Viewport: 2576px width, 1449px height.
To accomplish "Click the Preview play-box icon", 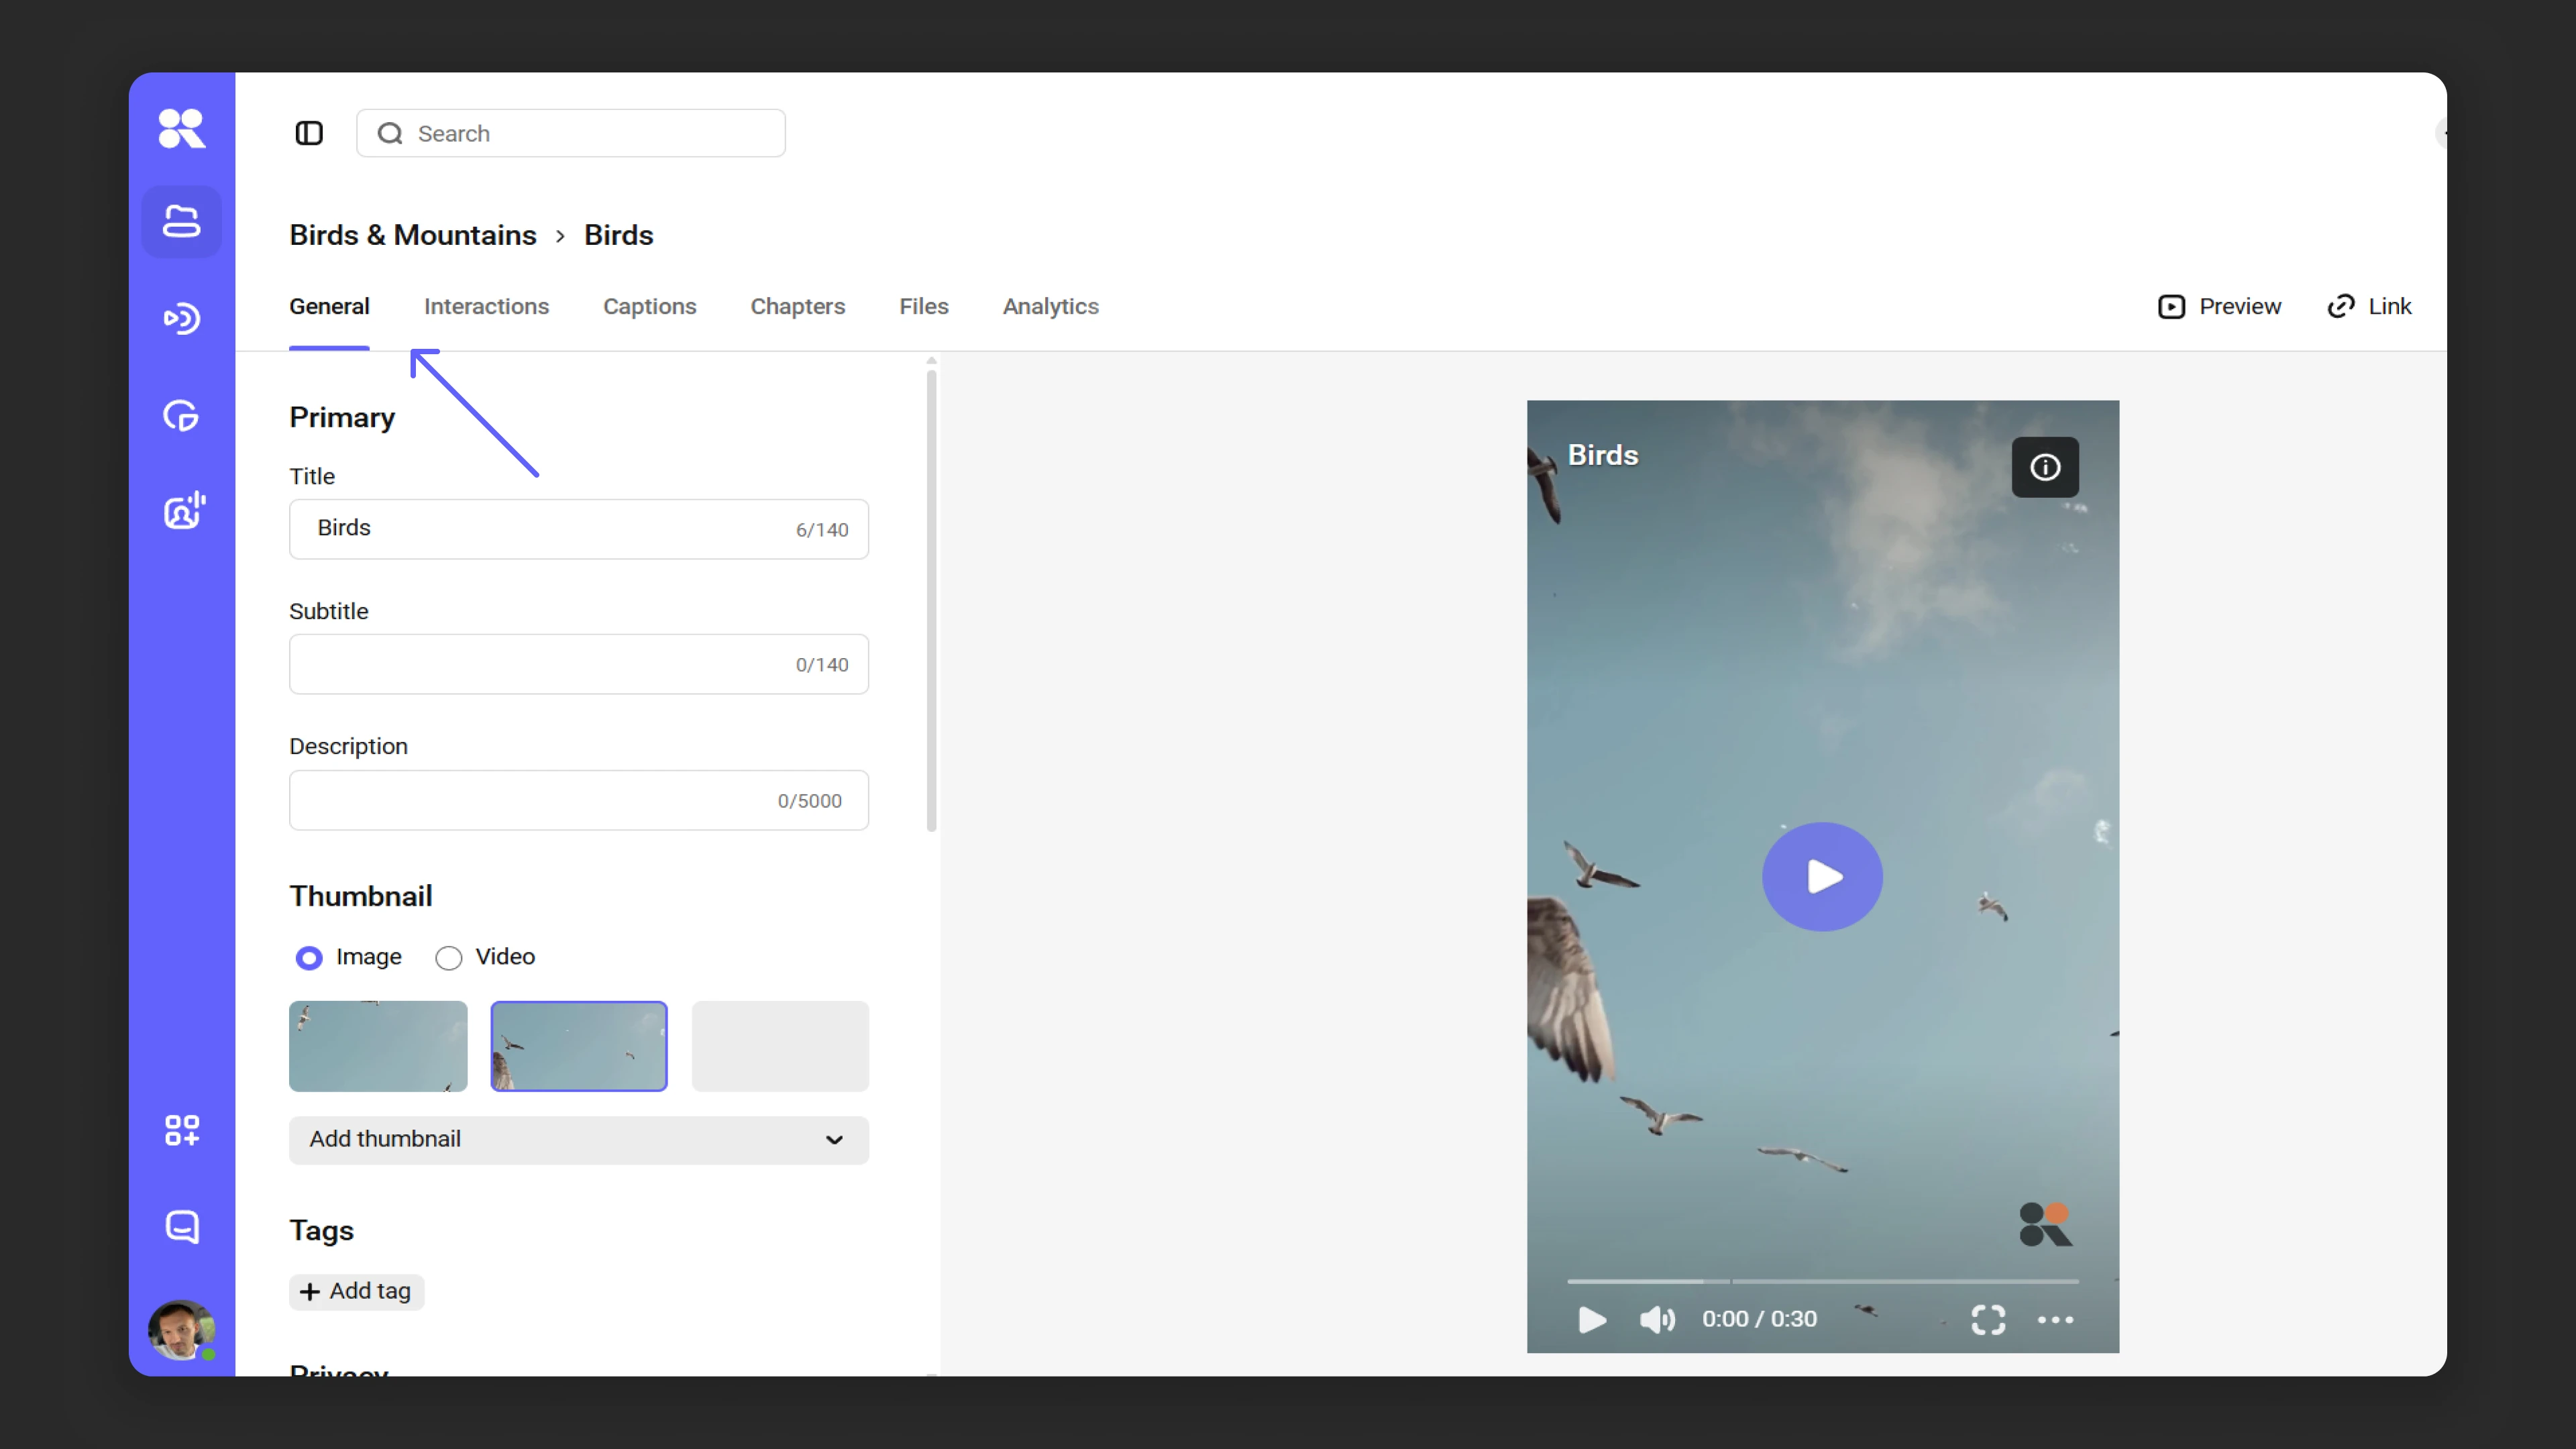I will (x=2171, y=306).
